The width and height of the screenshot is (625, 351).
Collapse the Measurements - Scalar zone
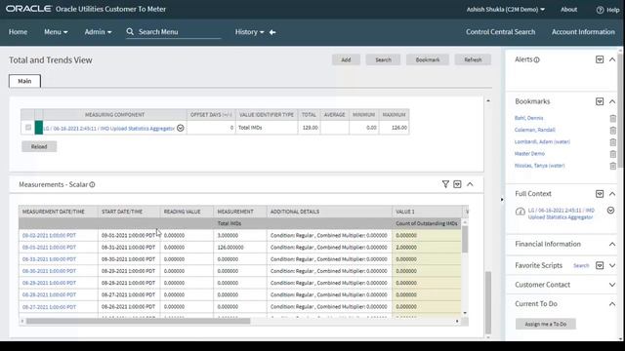(x=470, y=184)
